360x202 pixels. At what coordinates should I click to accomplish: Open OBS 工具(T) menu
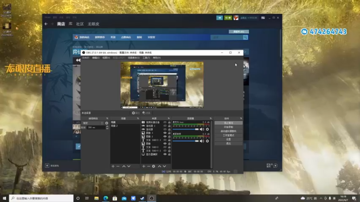[x=146, y=58]
